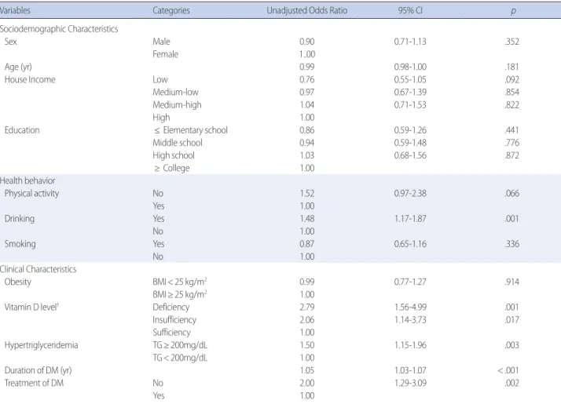
Task: Select the confidence interval '1.29-3.09'
Action: point(410,383)
